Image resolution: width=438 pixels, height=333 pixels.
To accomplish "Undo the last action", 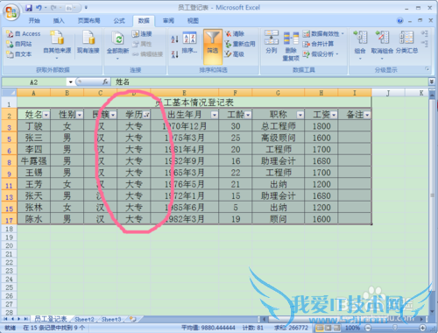I will tap(39, 8).
